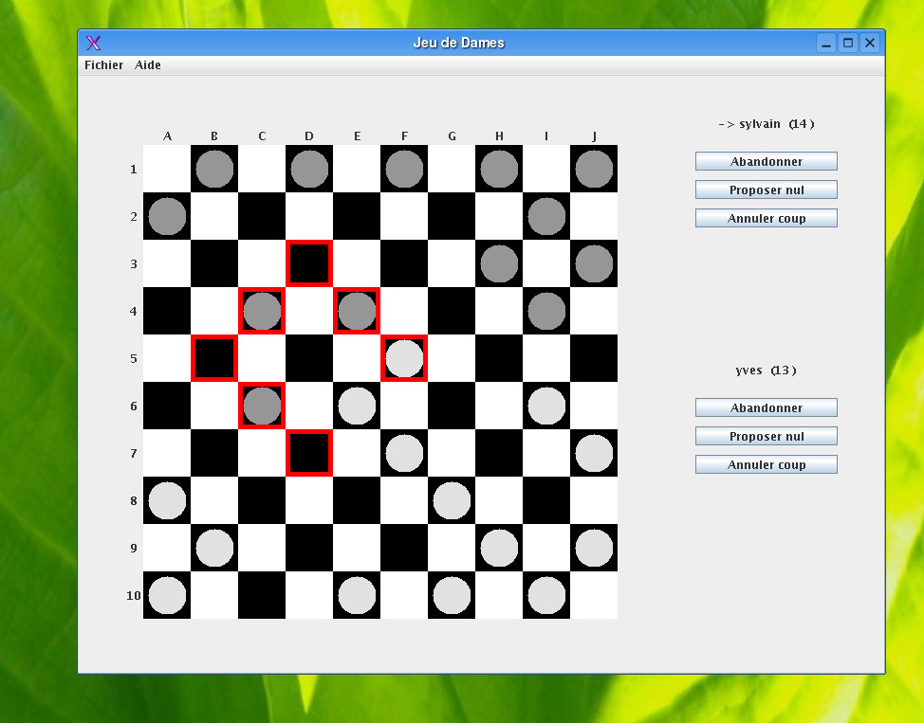Minimize the Jeu de Dames window
The image size is (924, 723).
(826, 43)
